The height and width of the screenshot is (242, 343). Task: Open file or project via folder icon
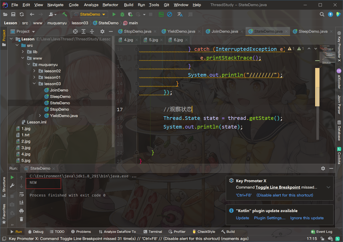click(5, 15)
